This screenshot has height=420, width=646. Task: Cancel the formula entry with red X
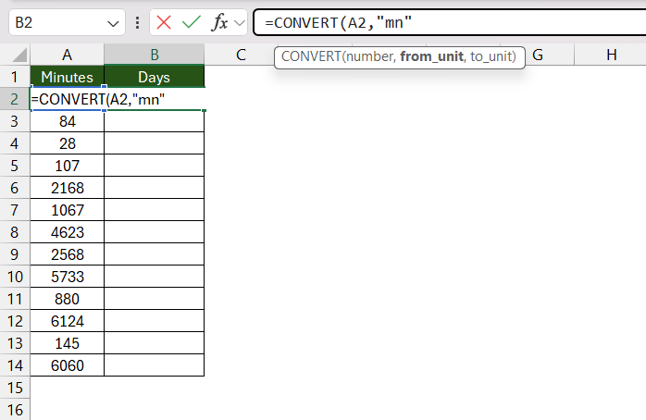pyautogui.click(x=164, y=22)
